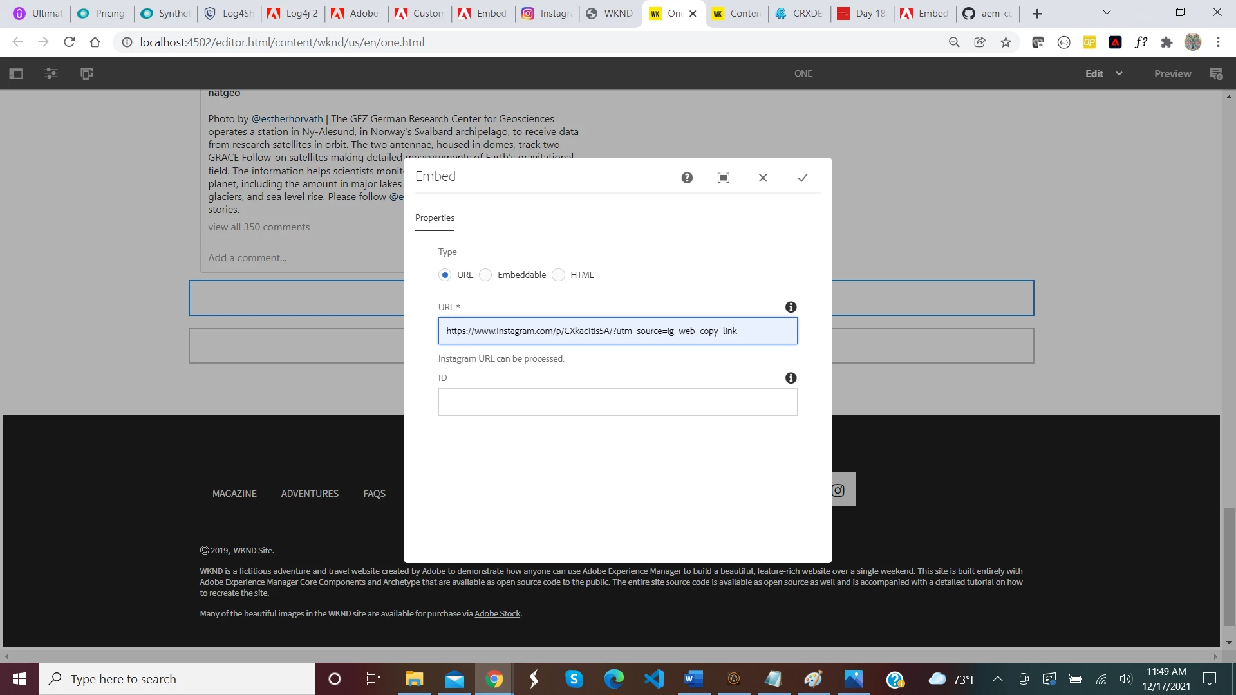Viewport: 1236px width, 695px height.
Task: Open the Chrome tab search dropdown
Action: [x=1107, y=12]
